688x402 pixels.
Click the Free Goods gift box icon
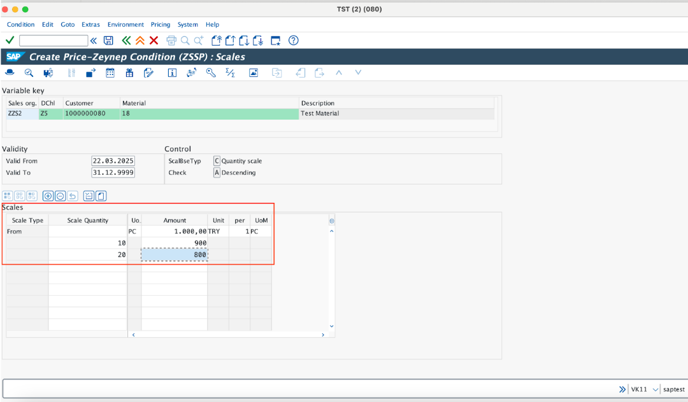coord(129,73)
